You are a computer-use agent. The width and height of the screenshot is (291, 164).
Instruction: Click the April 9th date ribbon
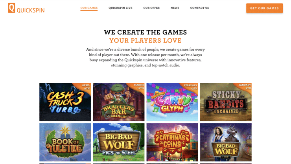click(86, 87)
